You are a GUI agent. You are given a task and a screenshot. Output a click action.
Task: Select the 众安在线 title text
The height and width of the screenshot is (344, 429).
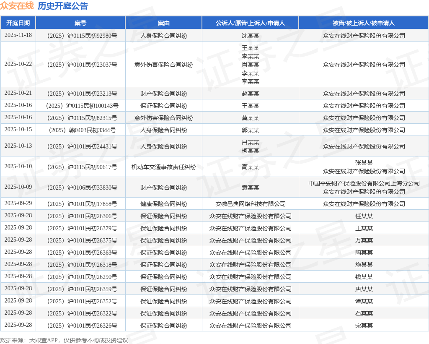17,5
